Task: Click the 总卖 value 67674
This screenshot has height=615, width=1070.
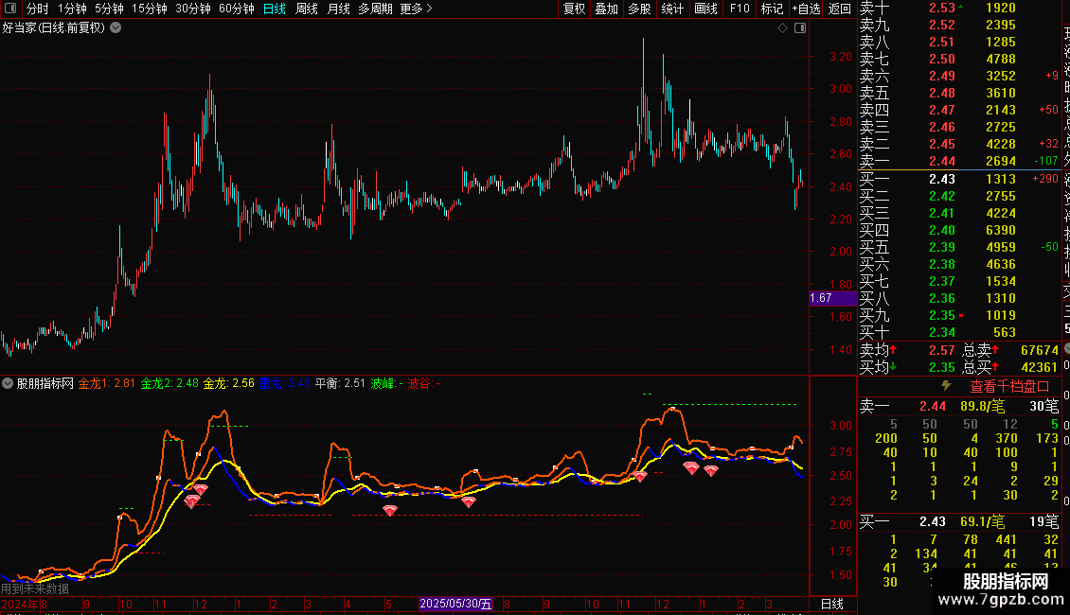Action: click(x=1040, y=350)
